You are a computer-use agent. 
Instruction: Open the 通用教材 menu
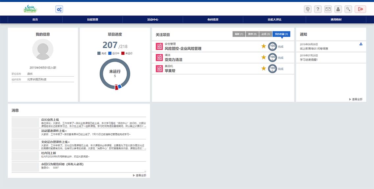(x=336, y=19)
